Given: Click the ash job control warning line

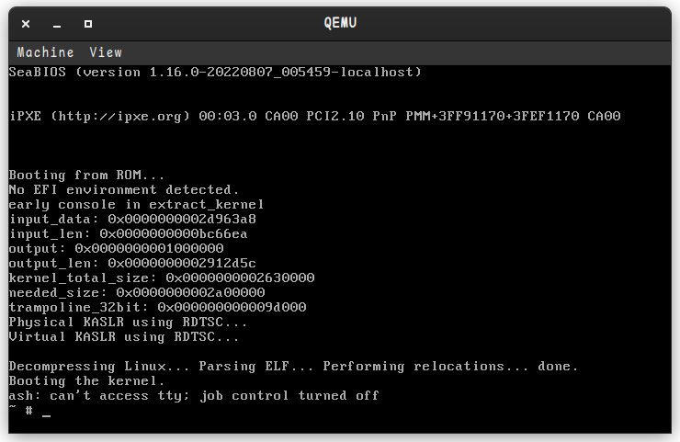Looking at the screenshot, I should point(194,395).
